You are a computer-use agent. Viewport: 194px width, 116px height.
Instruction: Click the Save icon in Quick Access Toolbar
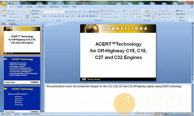(x=9, y=3)
